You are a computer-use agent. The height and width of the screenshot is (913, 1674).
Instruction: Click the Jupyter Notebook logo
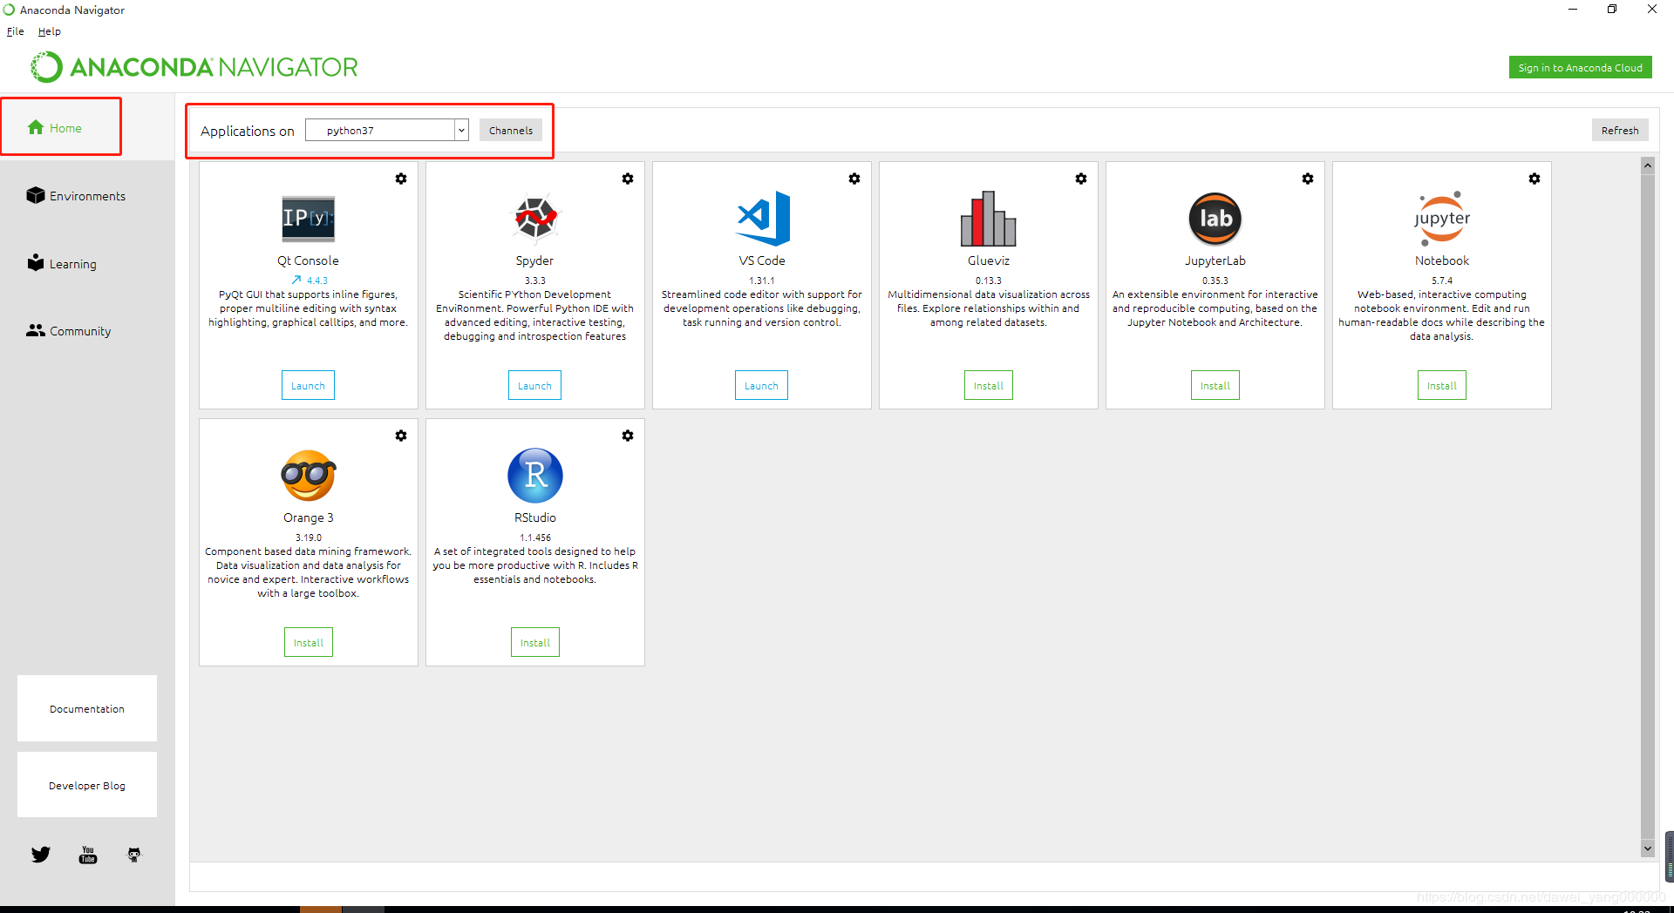coord(1442,218)
